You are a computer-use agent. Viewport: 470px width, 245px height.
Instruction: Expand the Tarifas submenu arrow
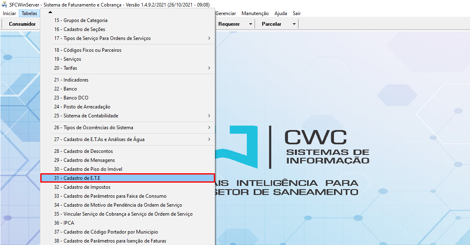coord(209,68)
